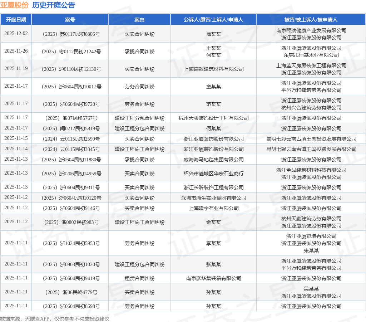Click plaintiff 上海隆宇石业有限公司

(213, 208)
